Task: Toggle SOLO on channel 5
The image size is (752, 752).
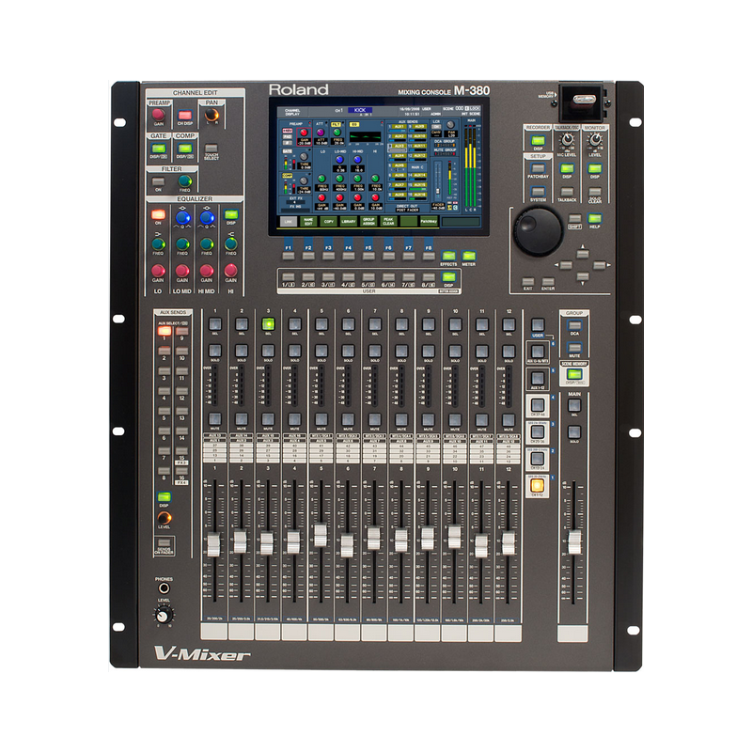Action: 321,351
